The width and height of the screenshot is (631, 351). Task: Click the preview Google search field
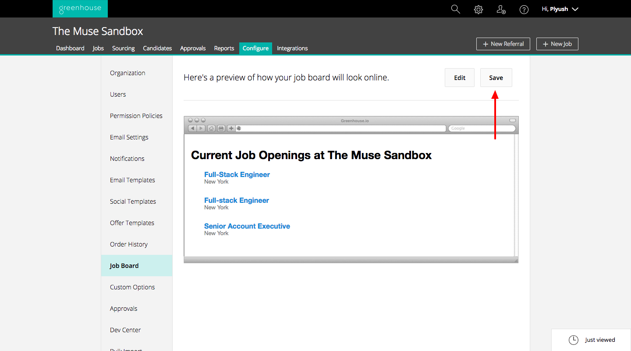click(x=482, y=128)
